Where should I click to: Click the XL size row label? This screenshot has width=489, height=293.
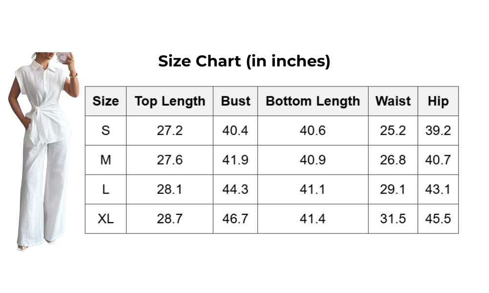click(106, 219)
